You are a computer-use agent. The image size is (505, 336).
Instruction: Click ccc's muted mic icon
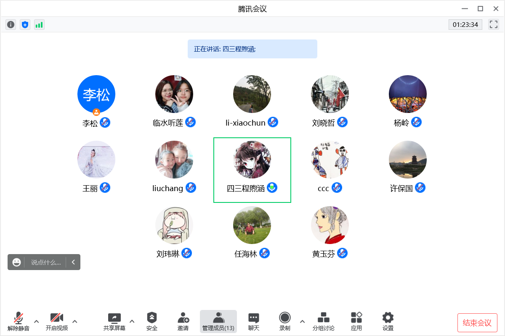(x=337, y=188)
